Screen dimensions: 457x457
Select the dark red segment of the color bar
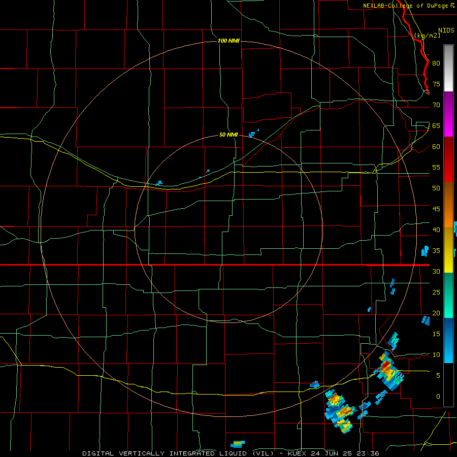coord(448,159)
